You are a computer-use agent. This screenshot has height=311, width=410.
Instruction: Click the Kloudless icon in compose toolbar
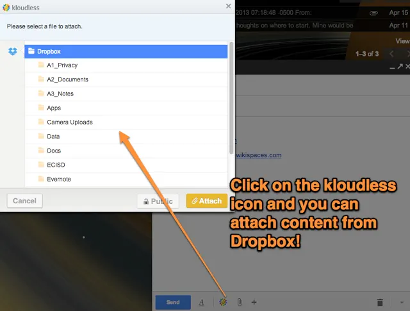pos(223,302)
